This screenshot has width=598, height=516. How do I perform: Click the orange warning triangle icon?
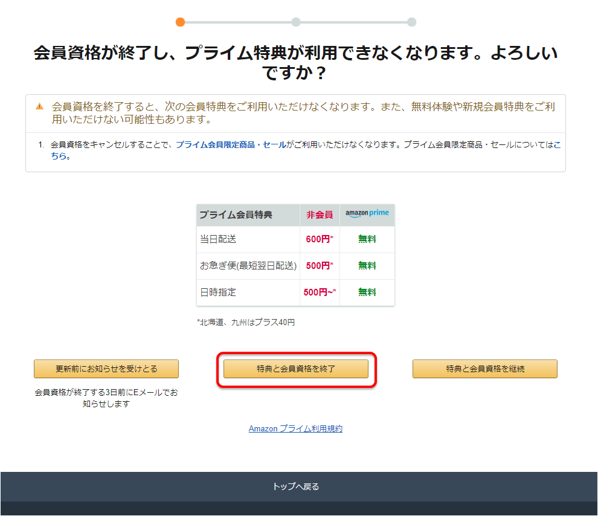[x=40, y=106]
